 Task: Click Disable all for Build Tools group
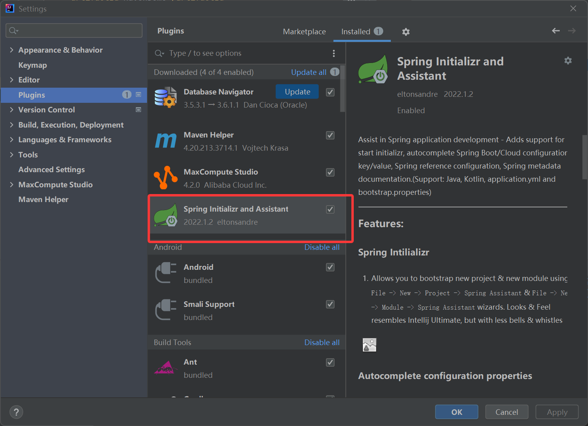322,342
